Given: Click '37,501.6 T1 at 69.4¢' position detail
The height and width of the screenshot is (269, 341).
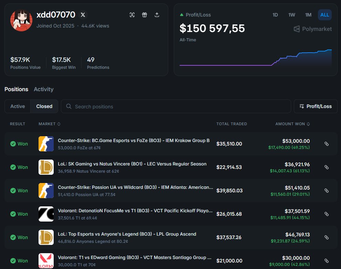Looking at the screenshot, I should click(77, 218).
